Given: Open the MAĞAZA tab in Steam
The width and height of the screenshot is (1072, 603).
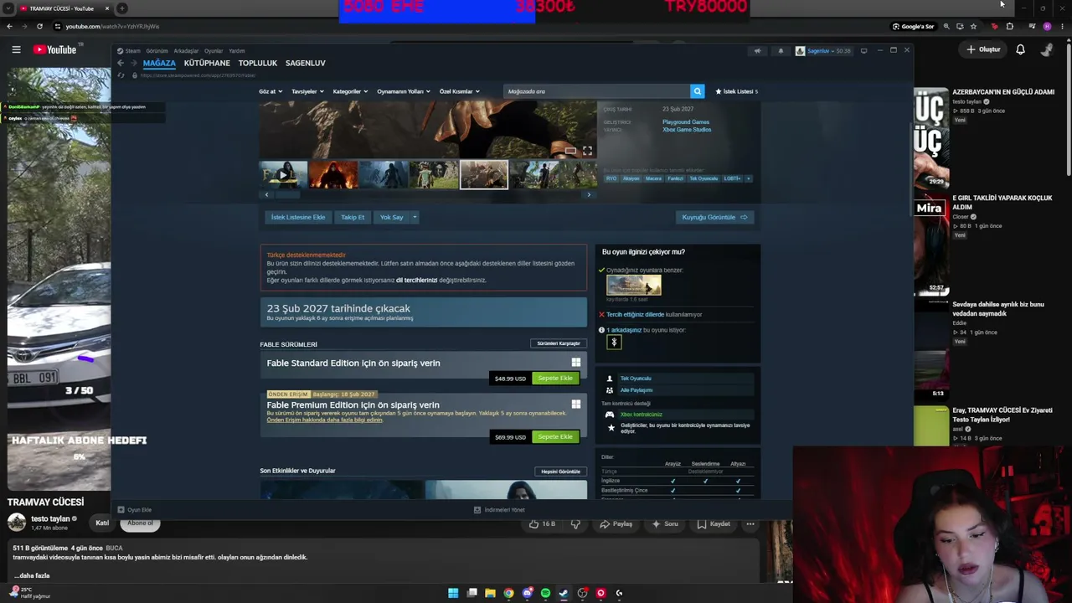Looking at the screenshot, I should (159, 63).
